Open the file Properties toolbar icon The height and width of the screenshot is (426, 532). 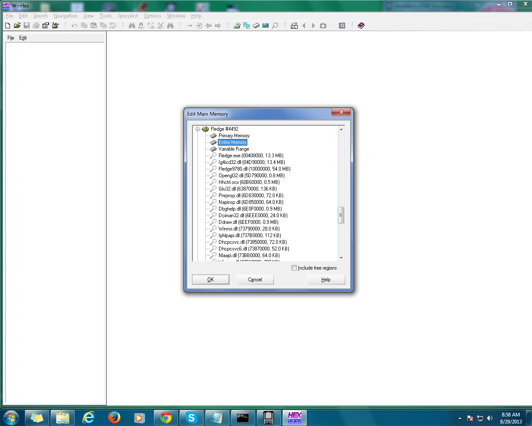[x=46, y=26]
